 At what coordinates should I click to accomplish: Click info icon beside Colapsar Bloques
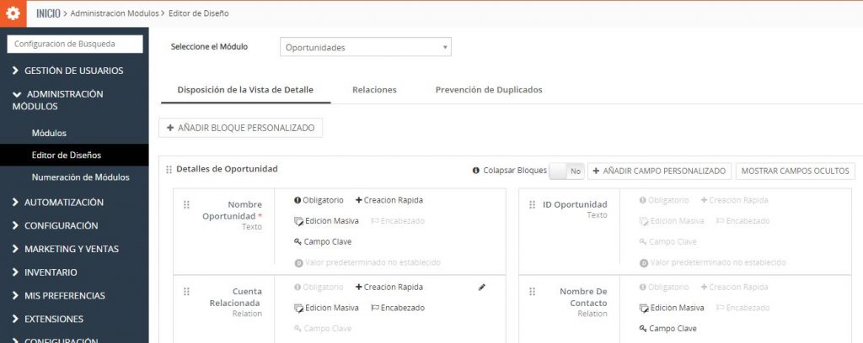click(476, 171)
